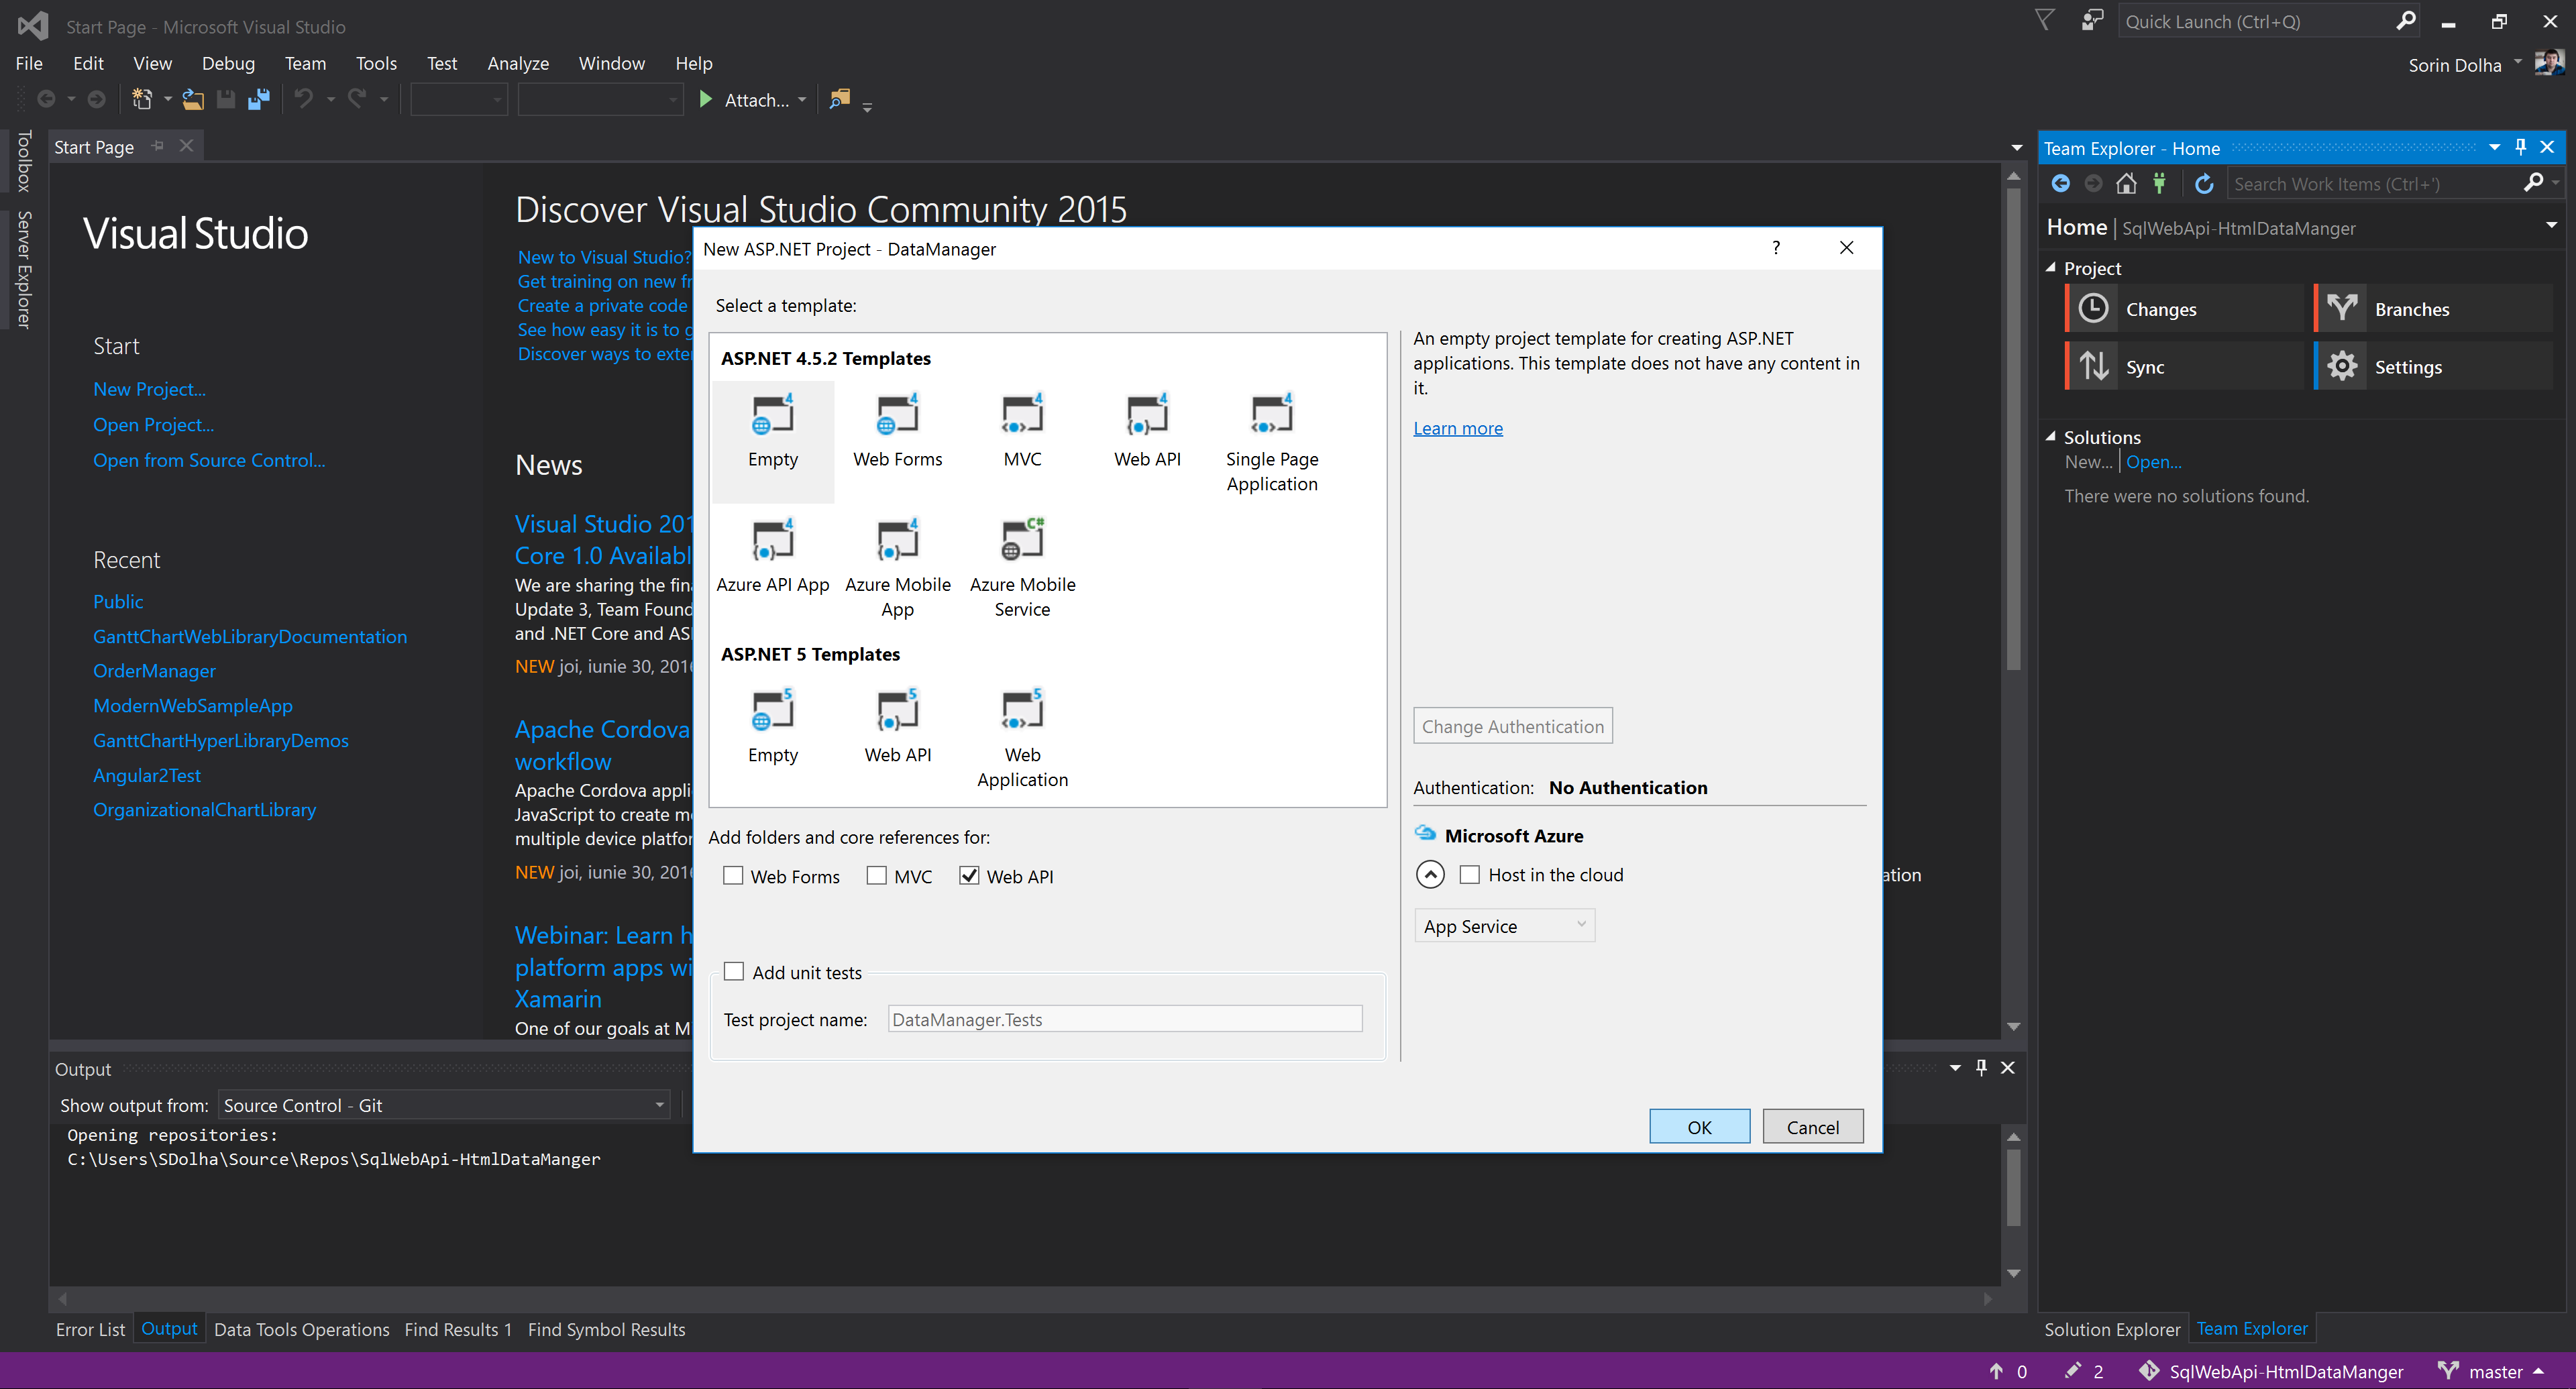
Task: Open the App Service dropdown
Action: pyautogui.click(x=1503, y=926)
